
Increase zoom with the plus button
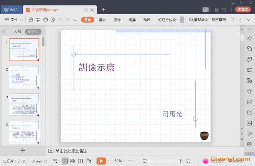pyautogui.click(x=181, y=161)
